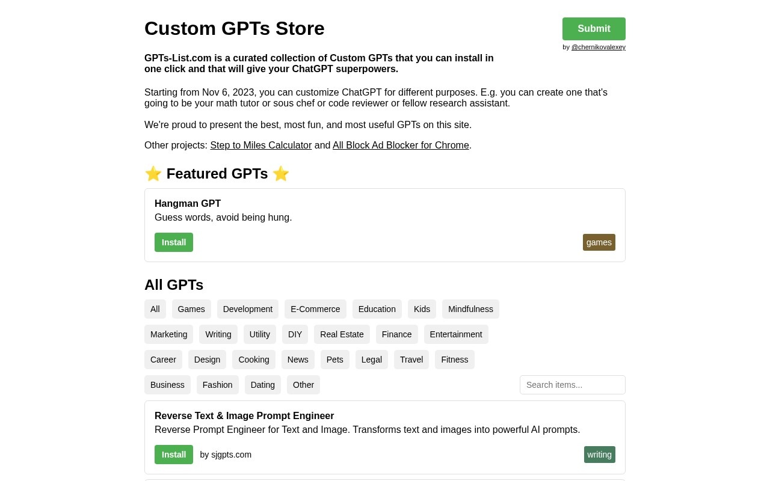The image size is (770, 481).
Task: Select the Other category
Action: click(x=303, y=385)
